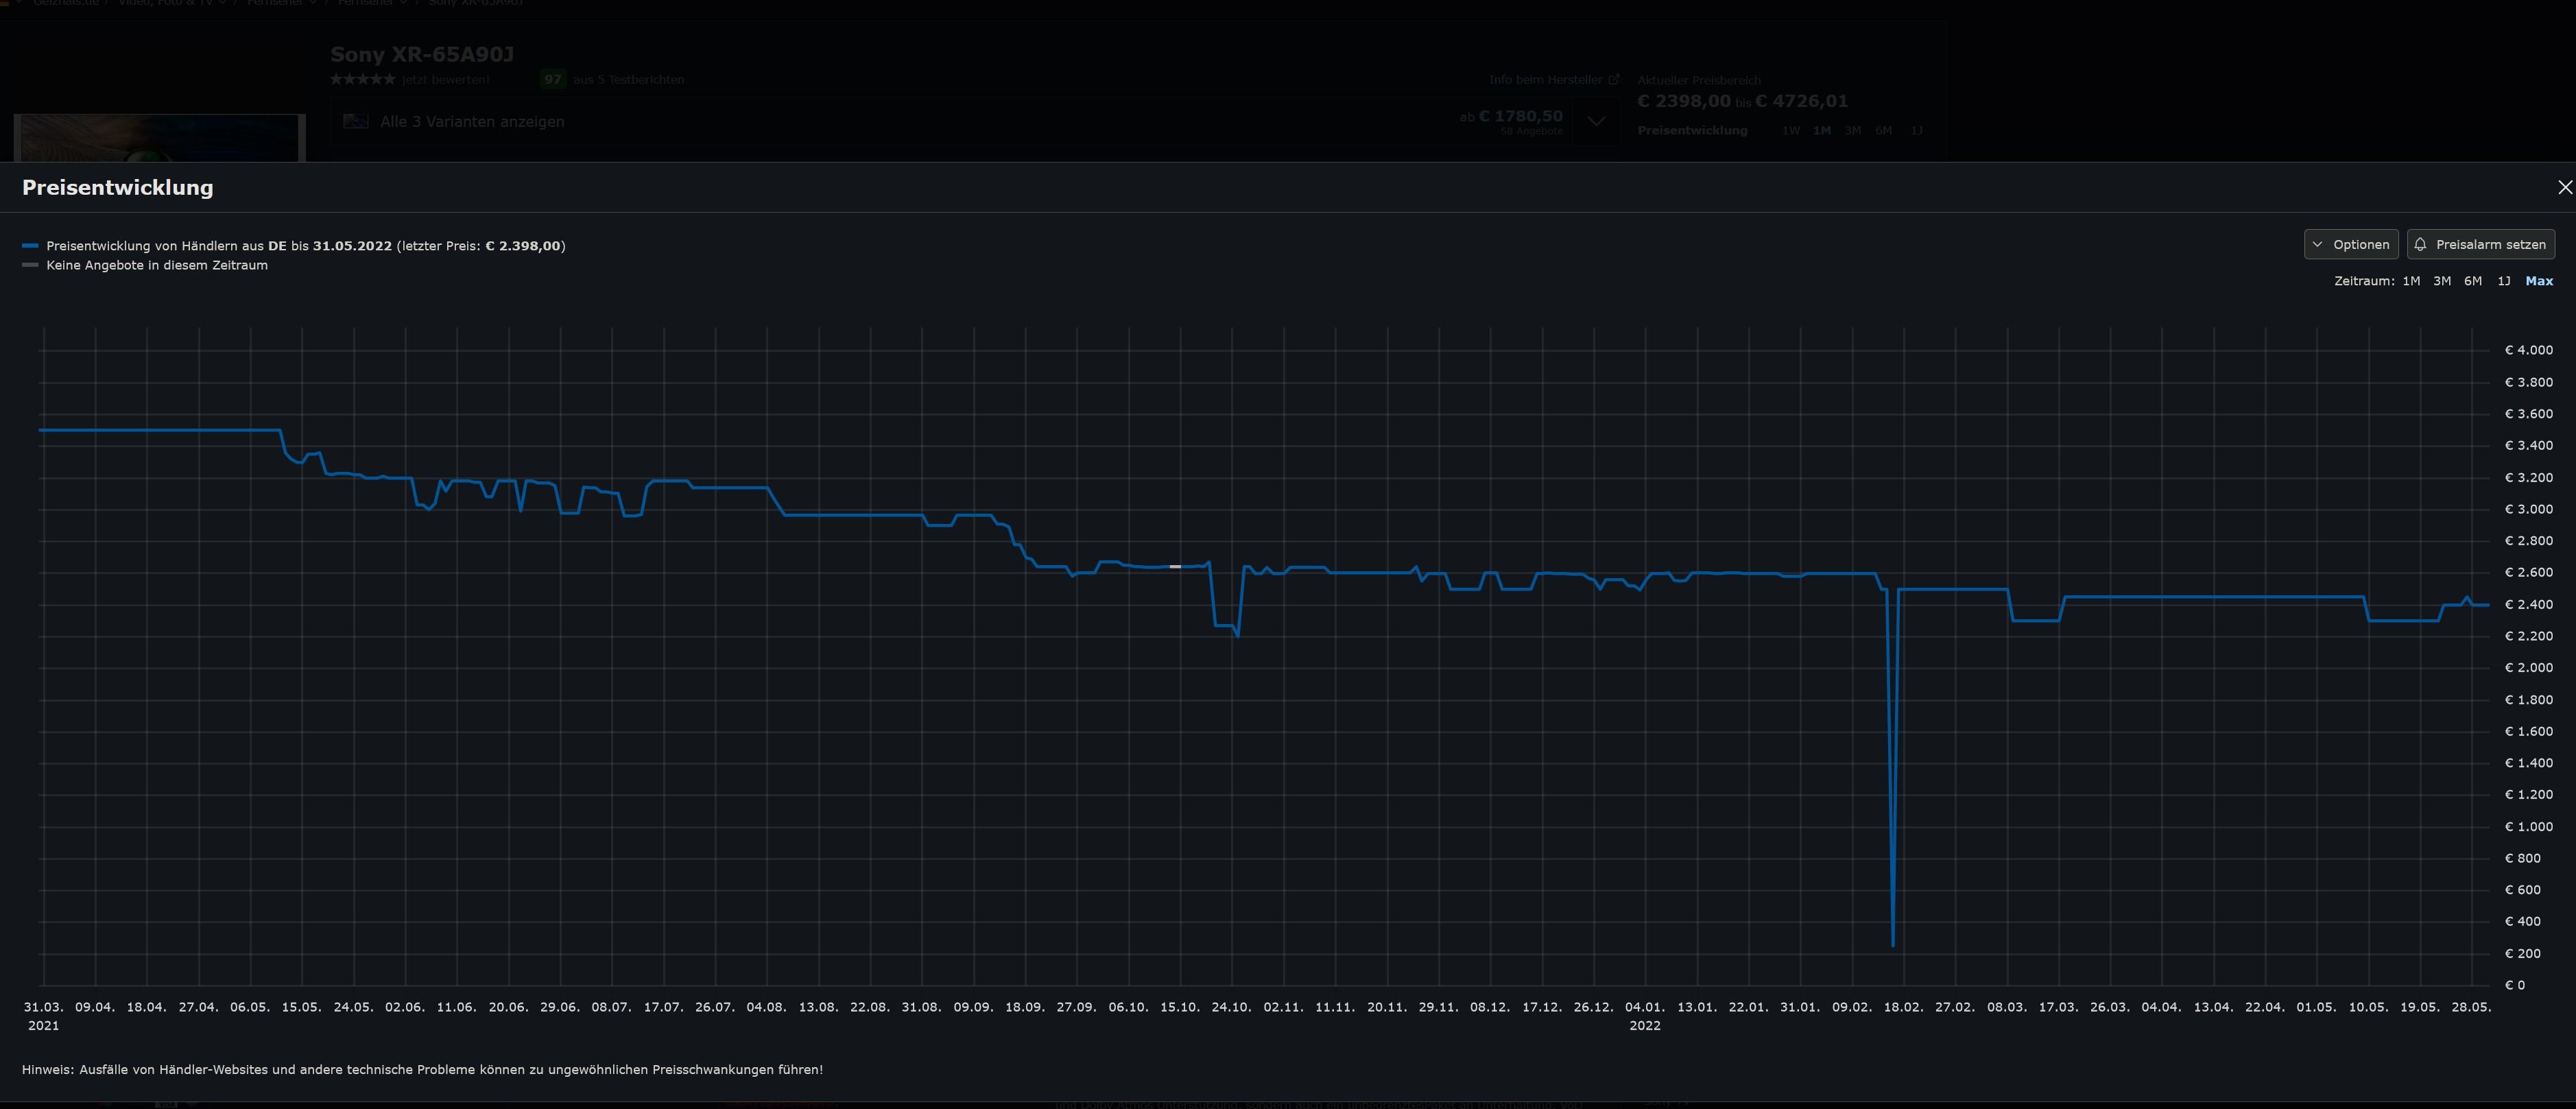
Task: Select the 1J range next to Zeitraum
Action: pyautogui.click(x=2504, y=281)
